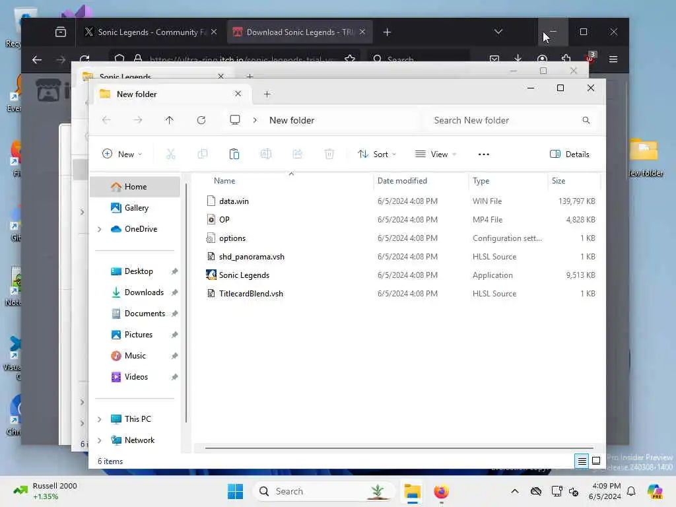
Task: Select the Sonic Legends application file
Action: (x=401, y=275)
